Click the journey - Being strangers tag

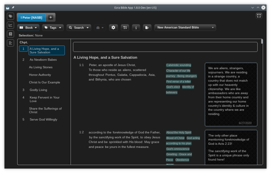(x=181, y=76)
